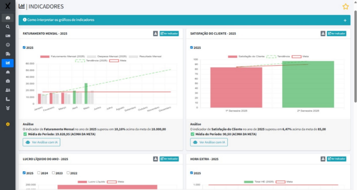Mark the Indicadores page as favorite star
357x190 pixels.
click(346, 6)
